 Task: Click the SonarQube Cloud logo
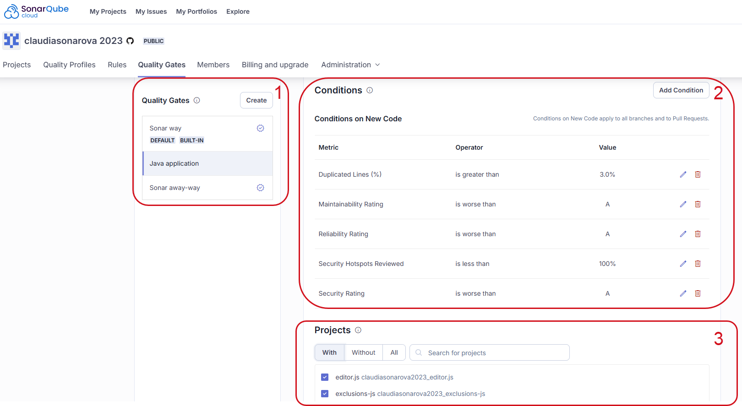point(37,11)
